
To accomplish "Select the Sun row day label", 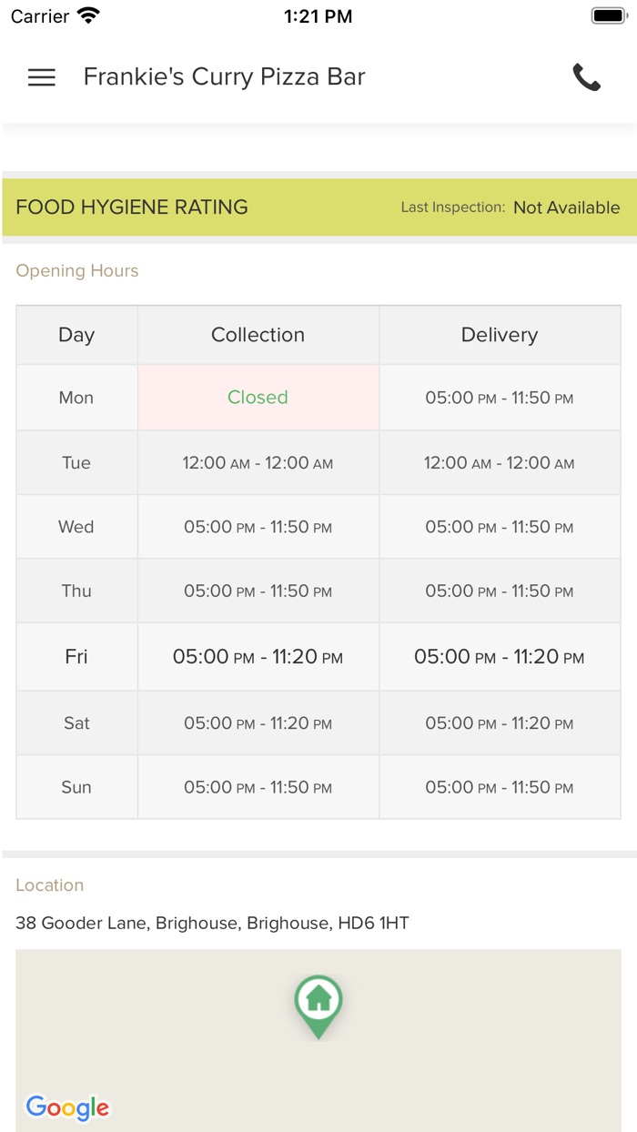I will 76,787.
